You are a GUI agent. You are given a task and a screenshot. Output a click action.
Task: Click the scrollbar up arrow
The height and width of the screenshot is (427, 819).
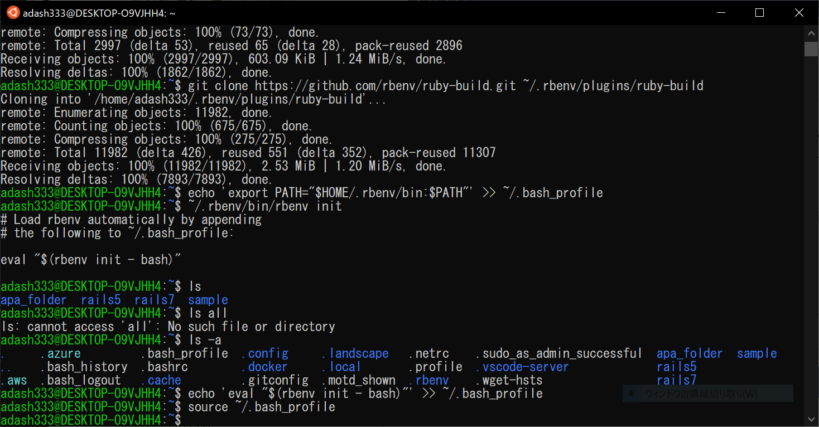pyautogui.click(x=811, y=32)
